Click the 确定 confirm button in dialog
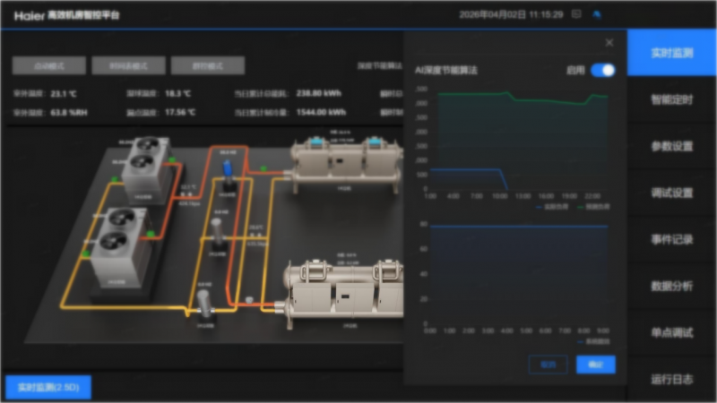 pos(595,364)
